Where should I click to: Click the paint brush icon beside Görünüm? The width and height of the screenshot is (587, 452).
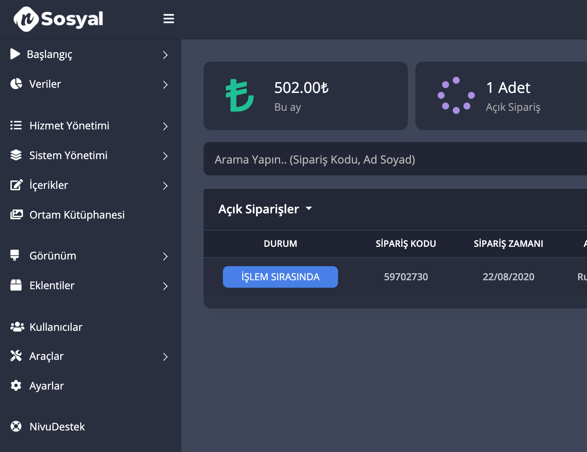point(15,255)
